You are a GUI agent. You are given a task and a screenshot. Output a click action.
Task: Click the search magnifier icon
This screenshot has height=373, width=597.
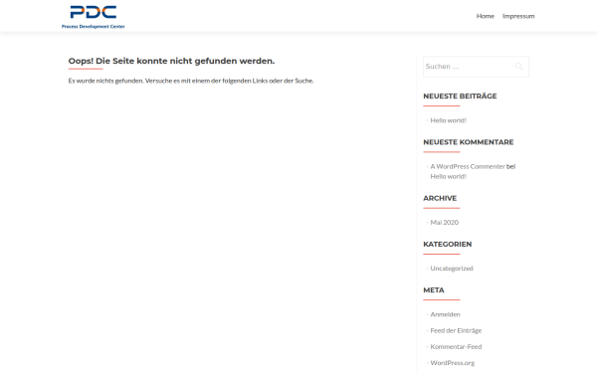coord(519,67)
